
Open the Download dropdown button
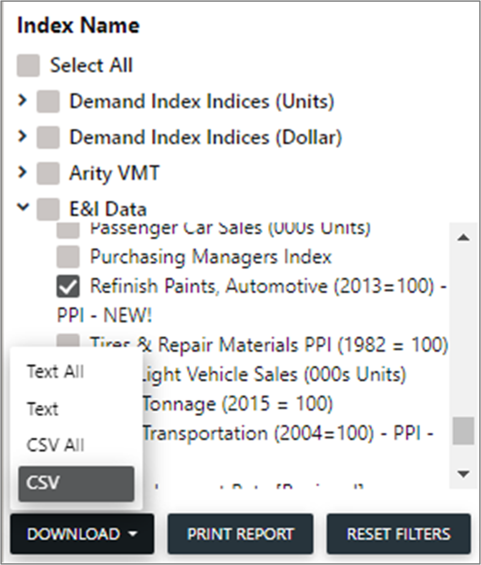tap(82, 534)
